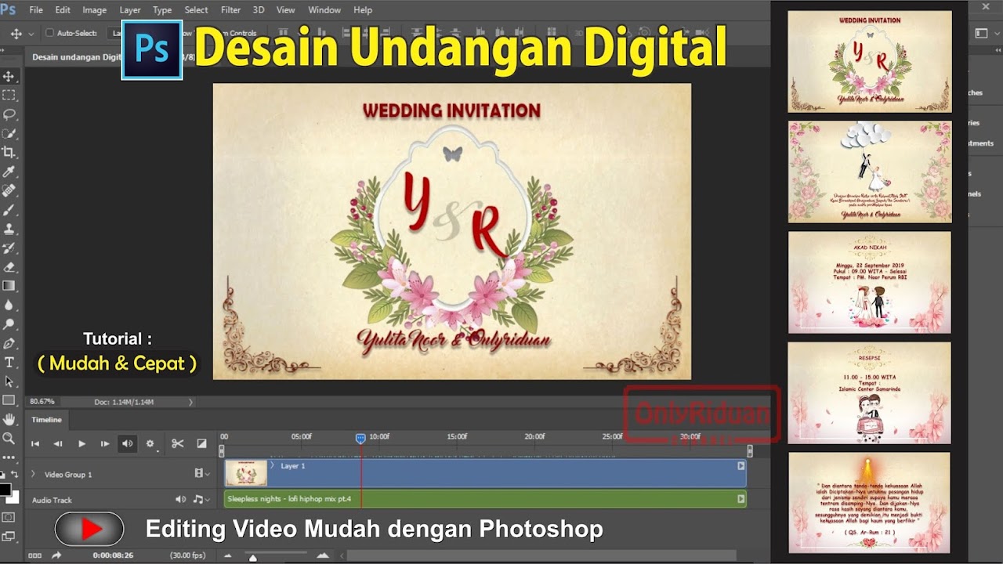Select the Spot Healing Brush tool
This screenshot has height=564, width=1003.
coord(9,191)
